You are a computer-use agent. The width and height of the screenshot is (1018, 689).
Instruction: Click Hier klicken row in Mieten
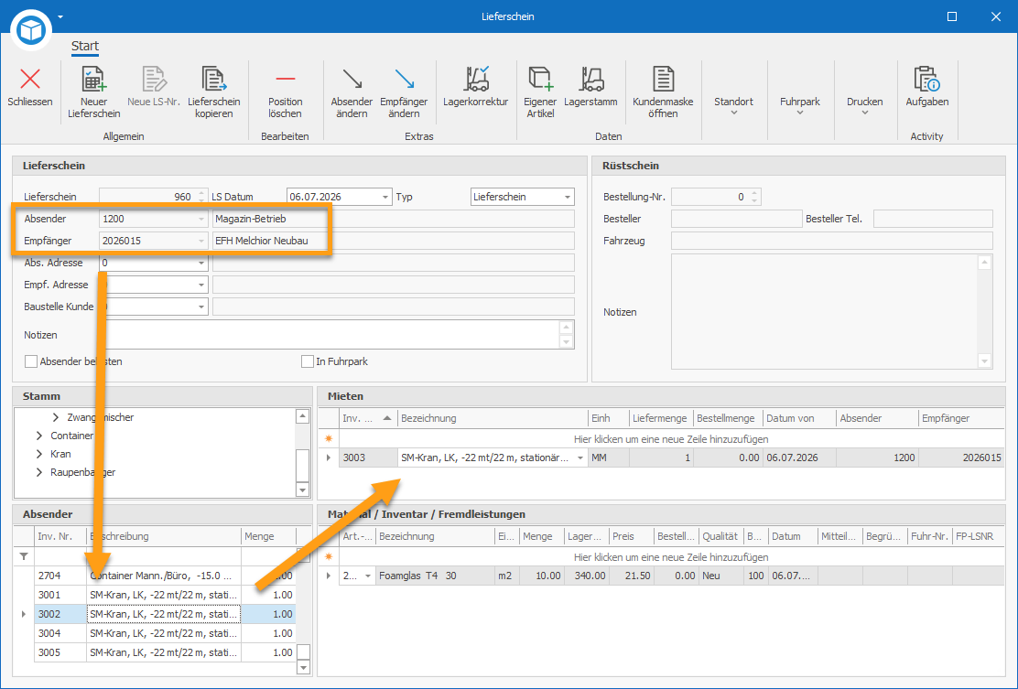671,439
